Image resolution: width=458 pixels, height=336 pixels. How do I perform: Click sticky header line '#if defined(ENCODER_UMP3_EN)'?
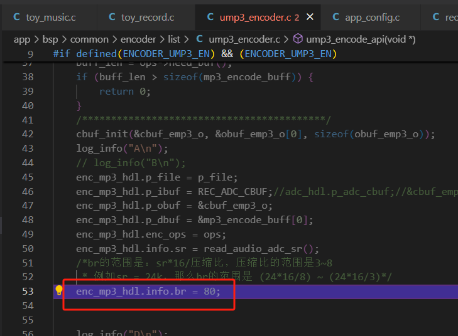[x=195, y=54]
